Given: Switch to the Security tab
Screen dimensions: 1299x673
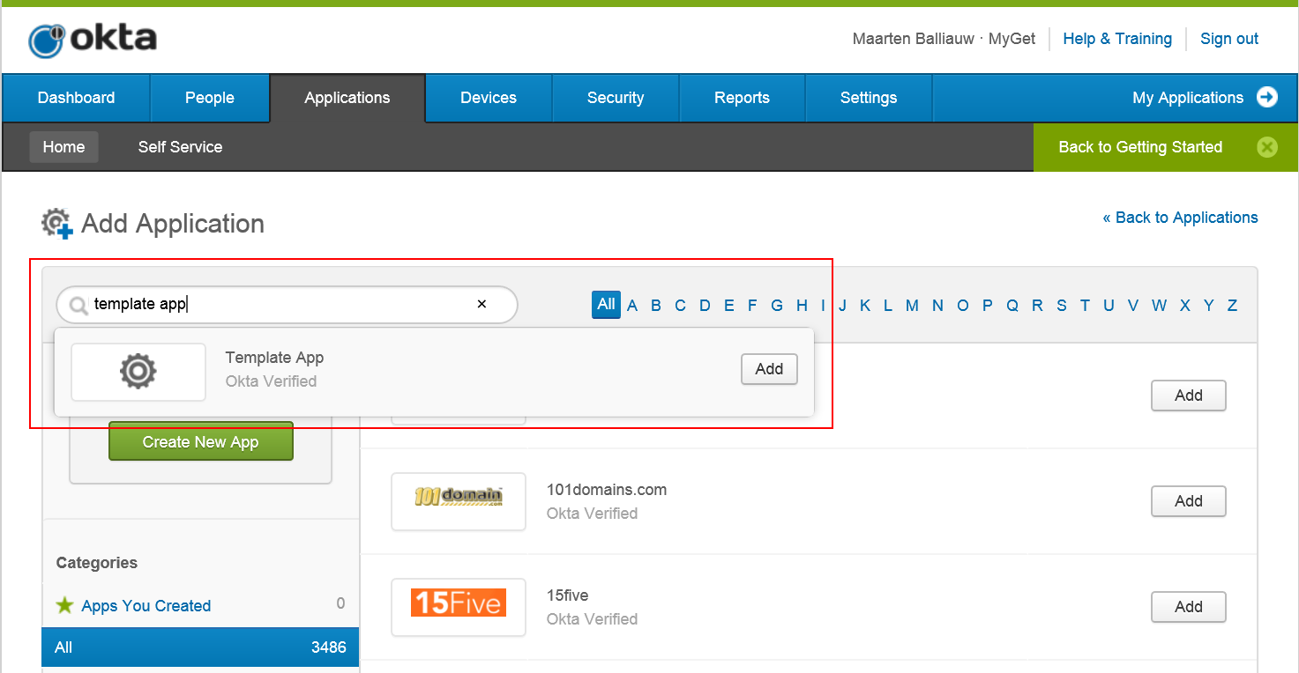Looking at the screenshot, I should point(616,98).
